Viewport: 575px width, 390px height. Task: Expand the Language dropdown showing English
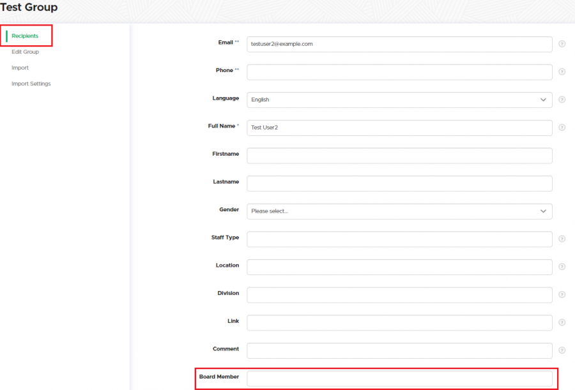pyautogui.click(x=399, y=100)
